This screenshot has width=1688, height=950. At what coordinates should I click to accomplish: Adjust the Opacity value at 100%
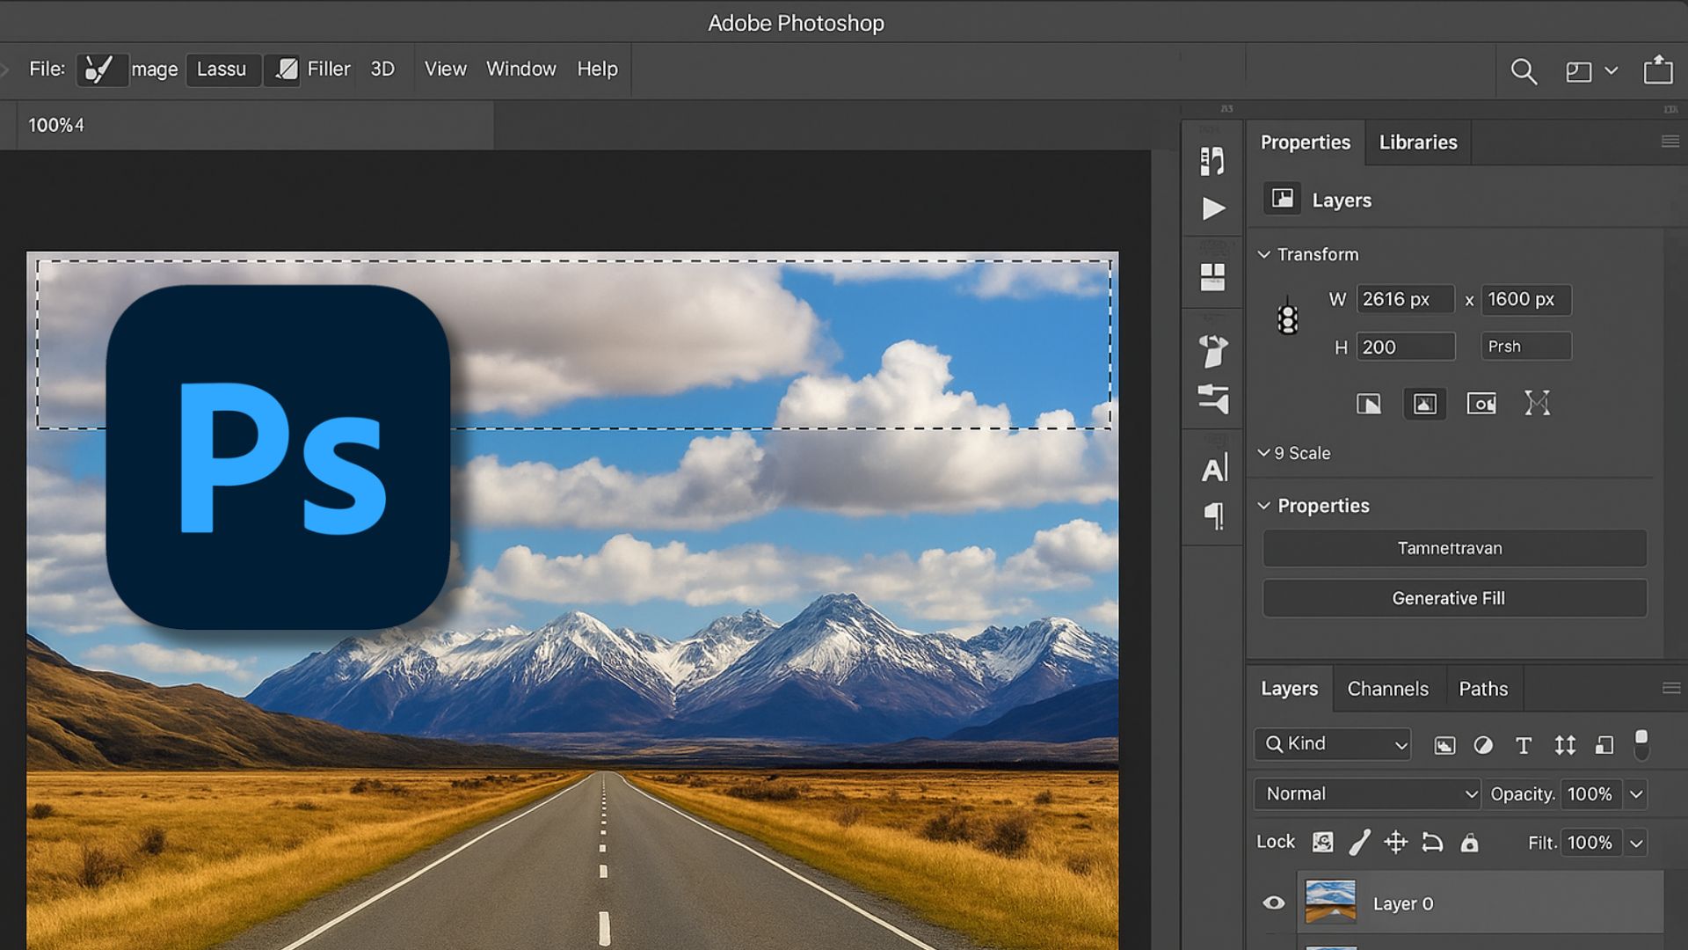(1590, 793)
